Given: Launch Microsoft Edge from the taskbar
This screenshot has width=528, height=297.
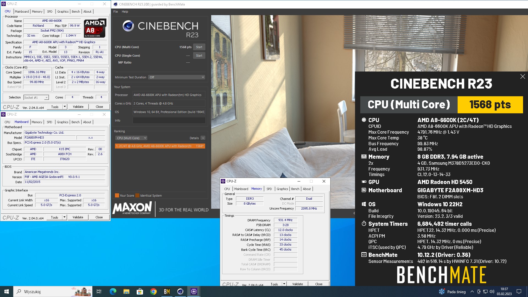Looking at the screenshot, I should (x=113, y=291).
